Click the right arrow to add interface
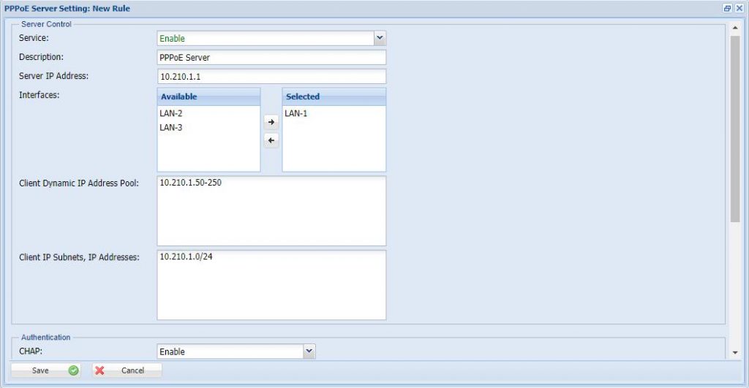Image resolution: width=749 pixels, height=388 pixels. (x=271, y=123)
